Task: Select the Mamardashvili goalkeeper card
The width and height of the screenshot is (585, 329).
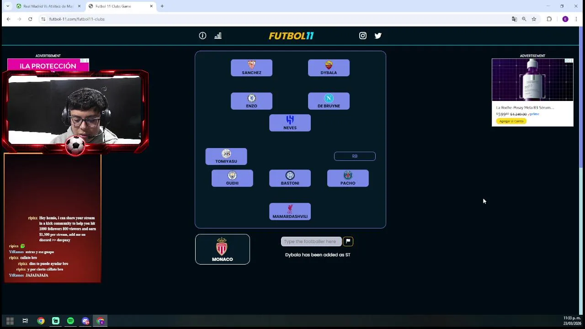Action: click(290, 212)
